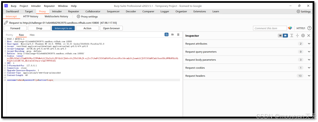
Task: Open the highlight color picker
Action: (x=290, y=28)
